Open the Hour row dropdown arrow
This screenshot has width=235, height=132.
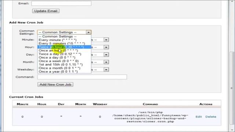[x=106, y=47]
